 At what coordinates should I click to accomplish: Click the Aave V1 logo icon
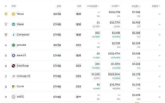point(13,56)
